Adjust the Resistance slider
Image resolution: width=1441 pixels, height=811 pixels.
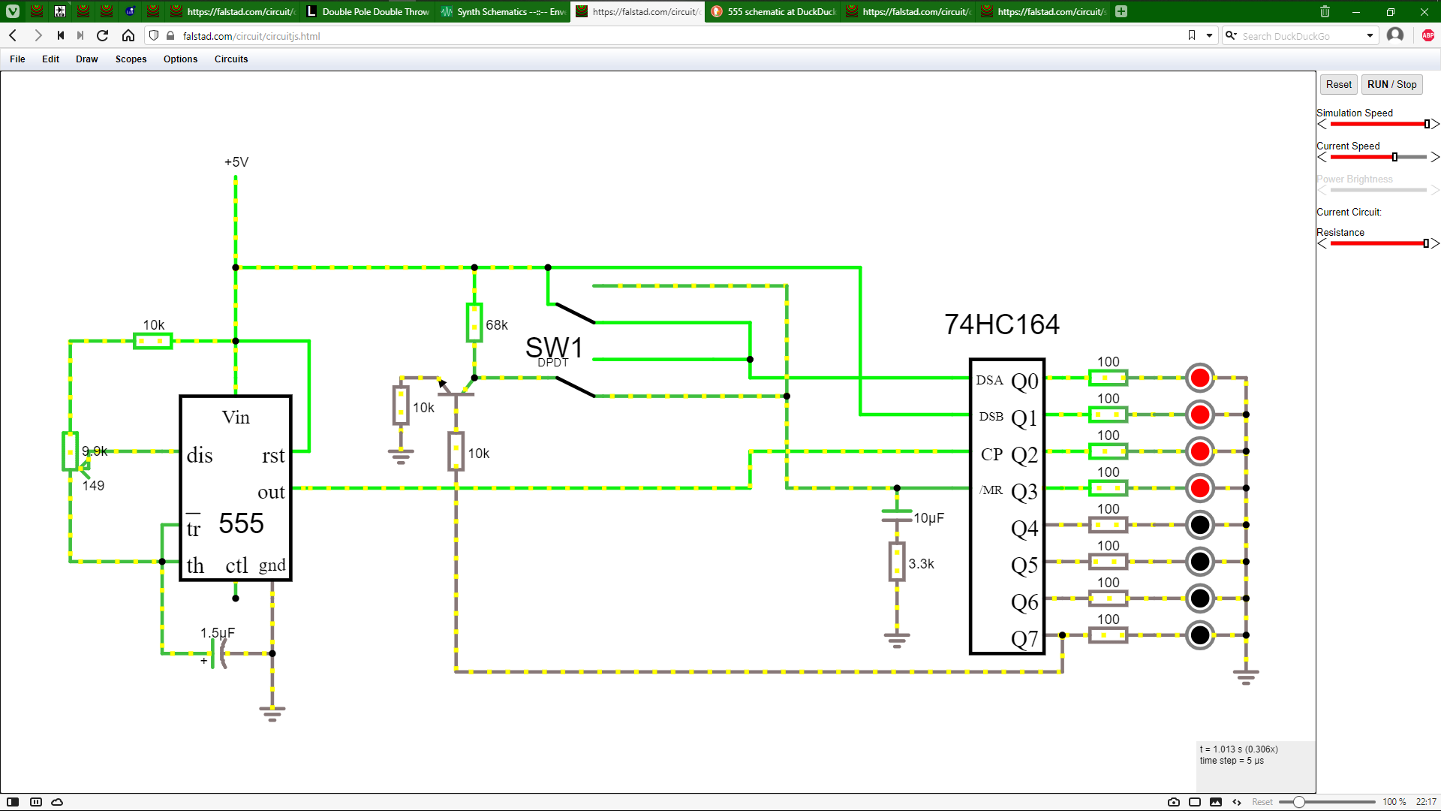1379,243
